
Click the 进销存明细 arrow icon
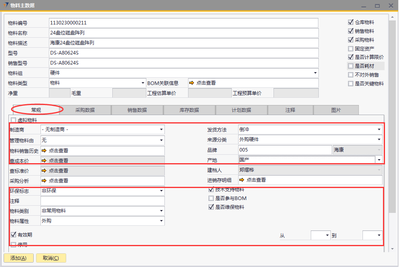click(242, 180)
